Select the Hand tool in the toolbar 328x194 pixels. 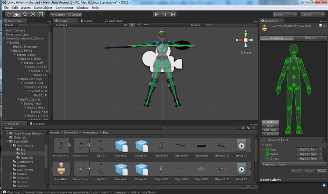[9, 14]
